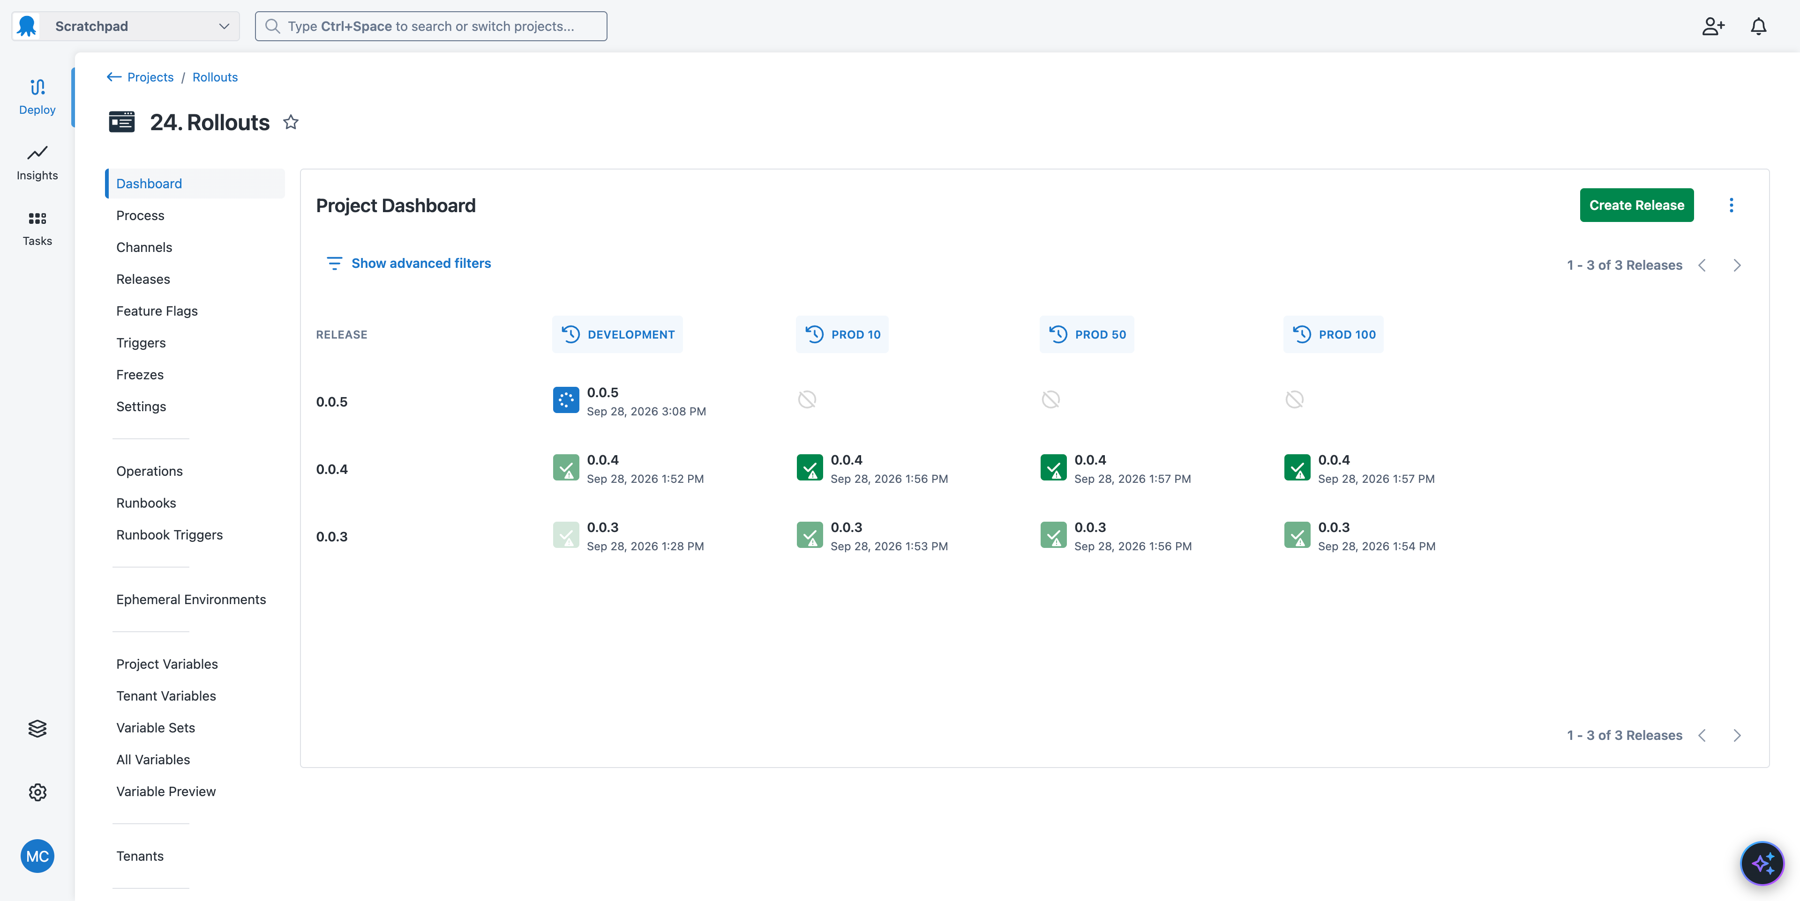Open Rollouts breadcrumb link

(215, 77)
